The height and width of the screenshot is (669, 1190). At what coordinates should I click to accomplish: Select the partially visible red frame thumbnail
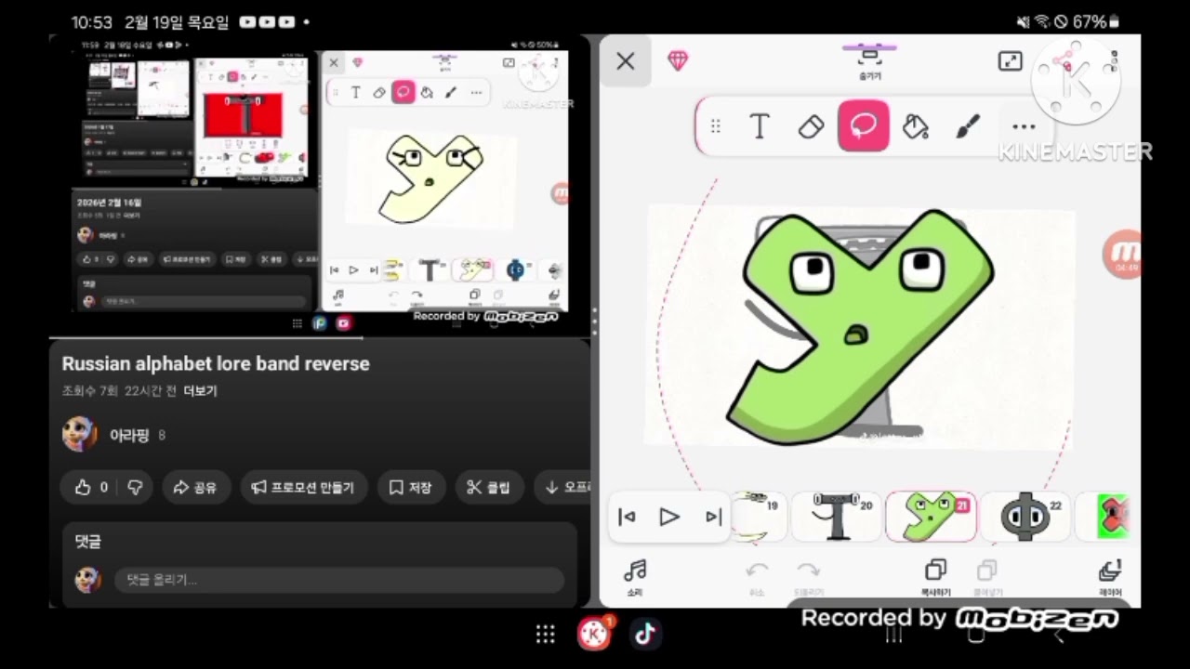click(x=1104, y=518)
